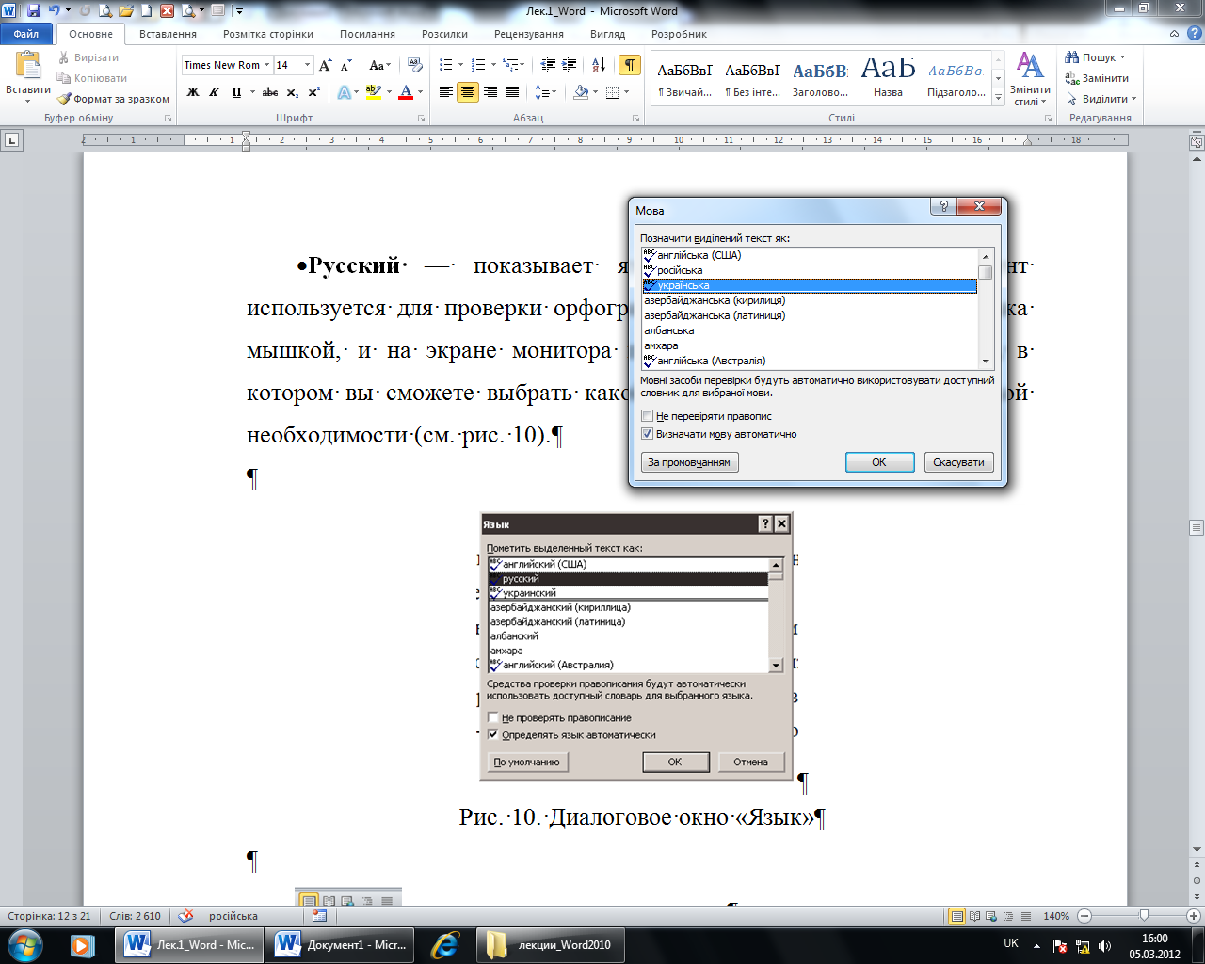The image size is (1205, 964).
Task: Open the bullets list dropdown arrow
Action: [459, 65]
